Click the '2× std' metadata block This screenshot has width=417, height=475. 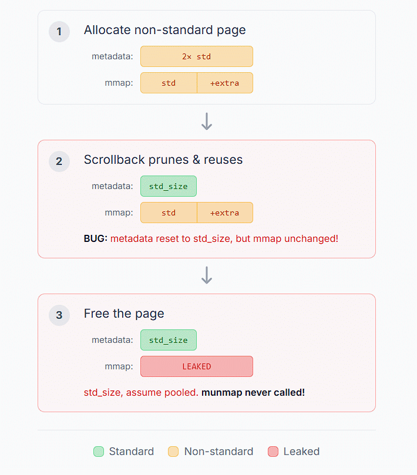point(196,56)
